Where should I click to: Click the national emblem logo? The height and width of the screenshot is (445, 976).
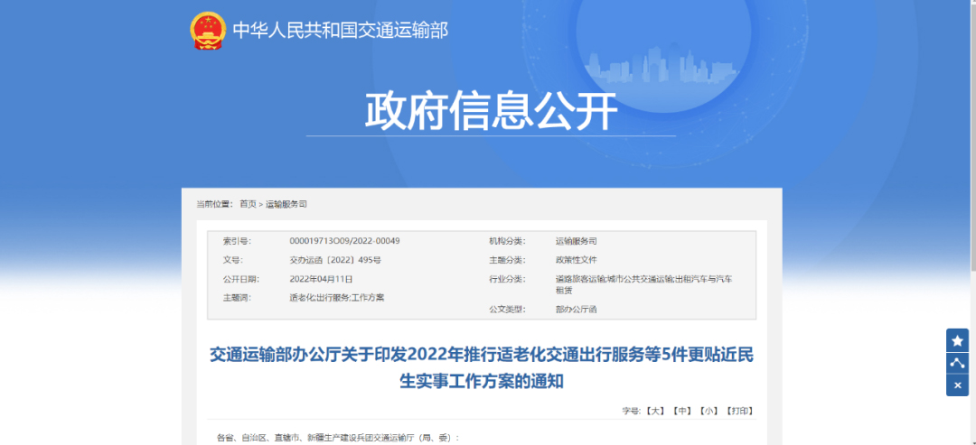207,30
